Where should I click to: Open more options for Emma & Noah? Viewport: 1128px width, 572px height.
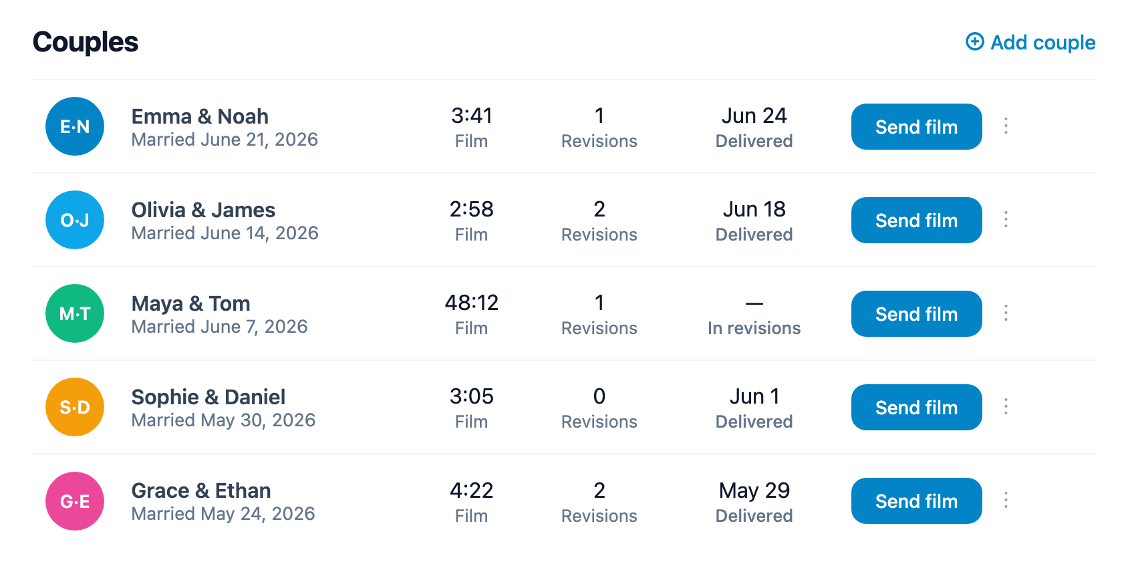(x=1006, y=126)
